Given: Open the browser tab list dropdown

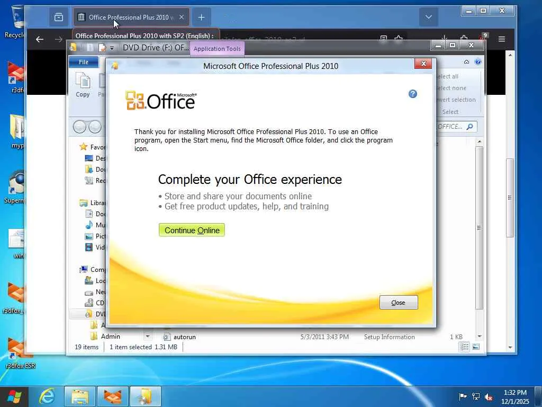Looking at the screenshot, I should [x=428, y=17].
